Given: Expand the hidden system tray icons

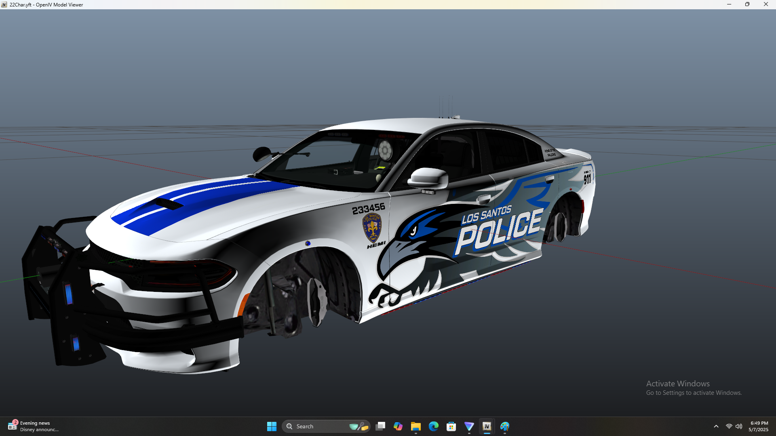Looking at the screenshot, I should point(716,426).
